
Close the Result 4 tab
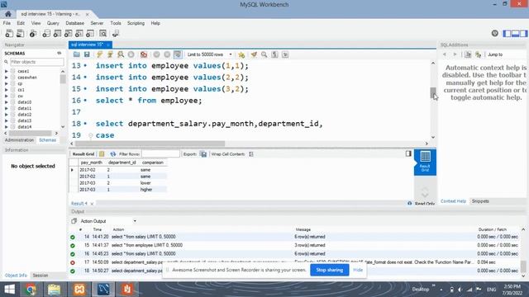coord(92,204)
